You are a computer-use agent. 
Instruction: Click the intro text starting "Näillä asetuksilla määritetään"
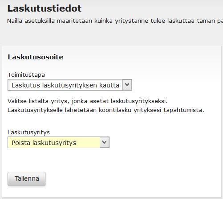tap(115, 21)
